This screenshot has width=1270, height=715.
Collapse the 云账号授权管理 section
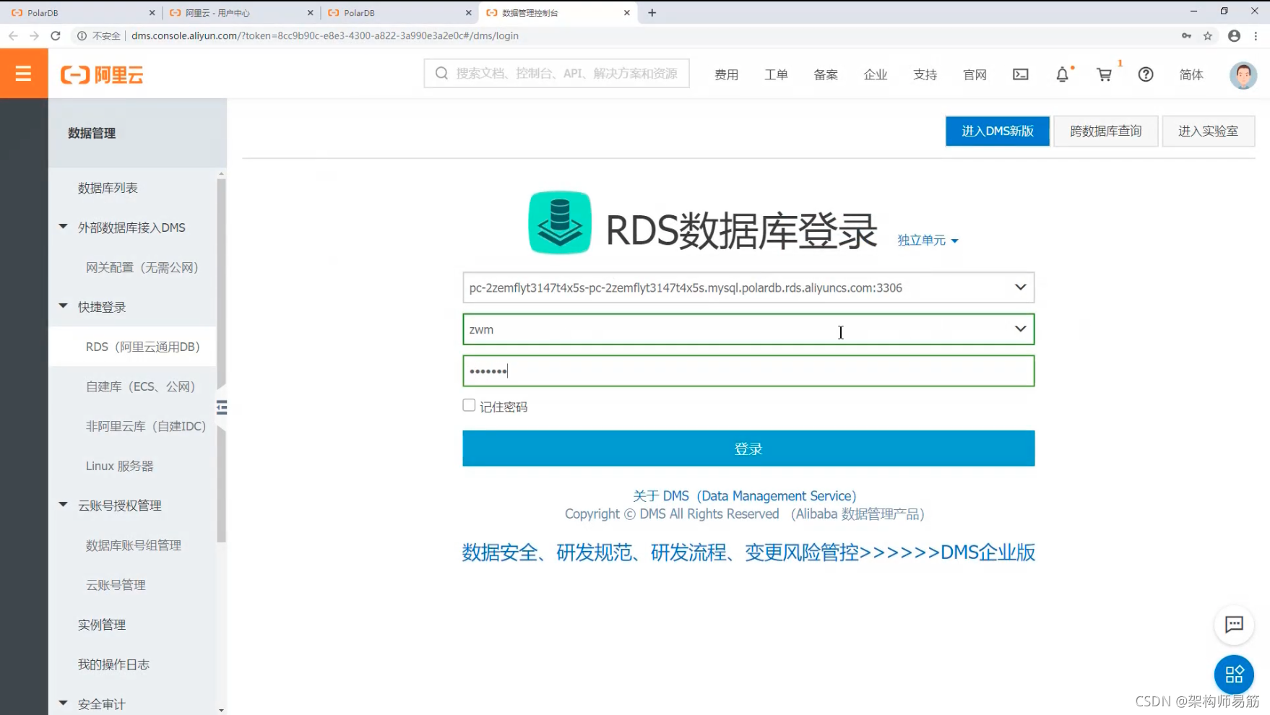(x=63, y=505)
